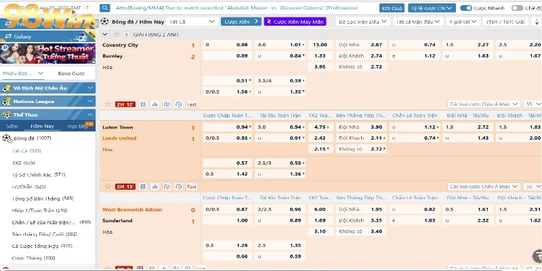The image size is (542, 271).
Task: Open statistics chart for Coventry City match
Action: [x=155, y=104]
